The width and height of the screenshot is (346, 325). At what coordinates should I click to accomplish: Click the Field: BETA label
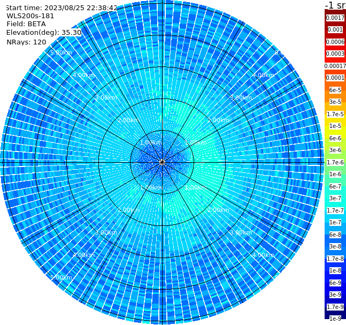[x=26, y=24]
